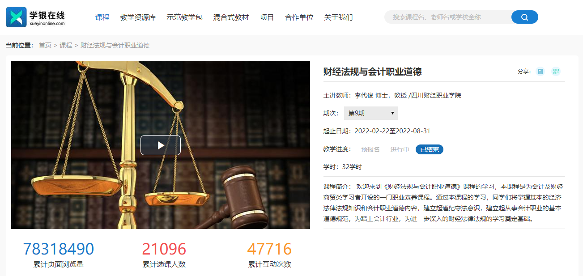Open the 项目 nav item

(267, 17)
